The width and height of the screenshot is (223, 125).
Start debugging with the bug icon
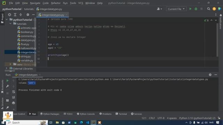pyautogui.click(x=196, y=9)
